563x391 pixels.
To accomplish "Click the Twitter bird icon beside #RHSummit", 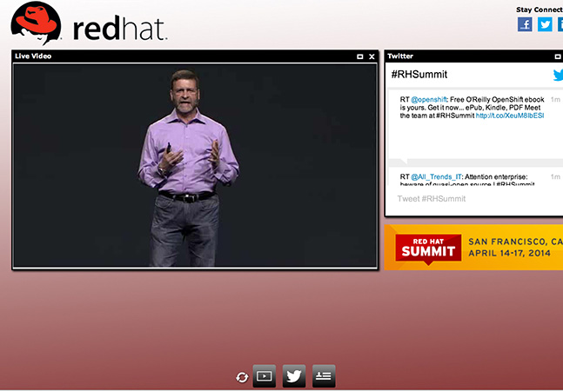I will coord(558,75).
